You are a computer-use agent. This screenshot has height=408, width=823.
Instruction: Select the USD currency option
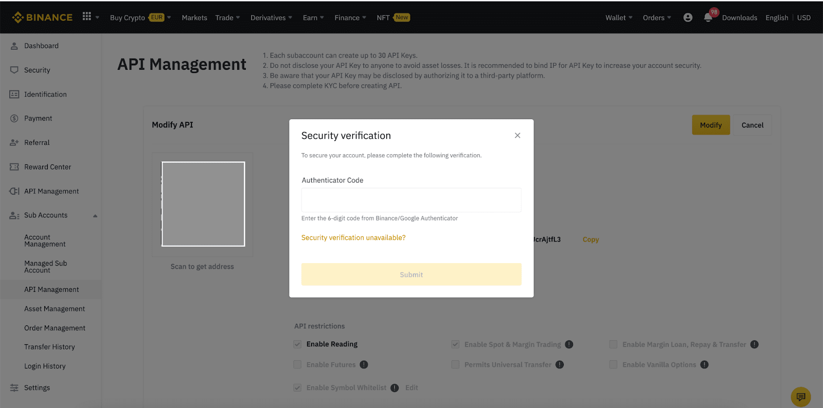pos(804,17)
